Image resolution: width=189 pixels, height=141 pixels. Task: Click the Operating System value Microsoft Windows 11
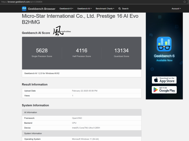coord(85,139)
